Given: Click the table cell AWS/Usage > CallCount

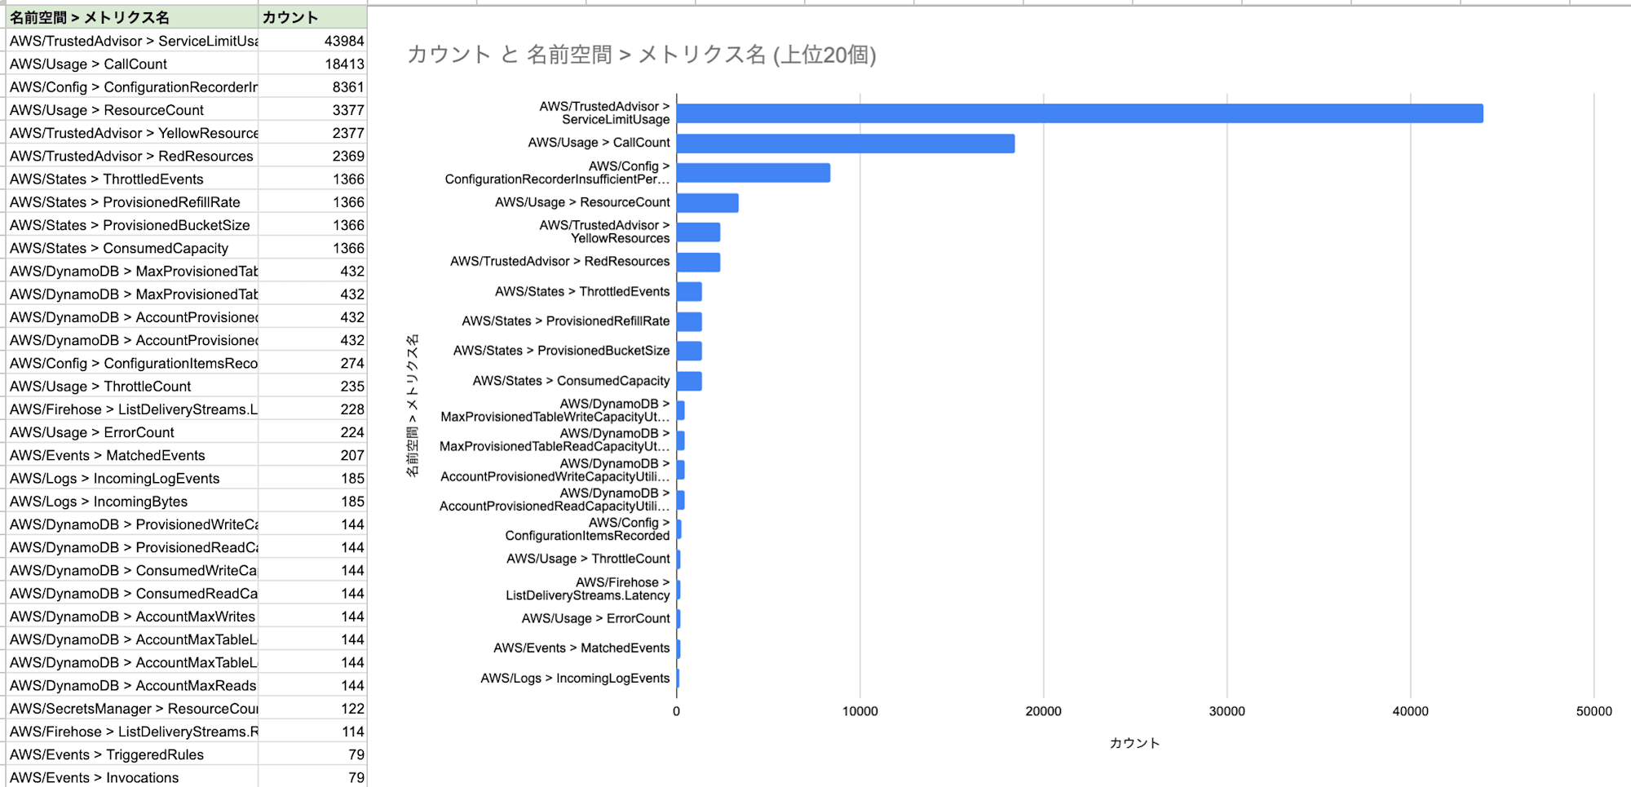Looking at the screenshot, I should pyautogui.click(x=132, y=64).
